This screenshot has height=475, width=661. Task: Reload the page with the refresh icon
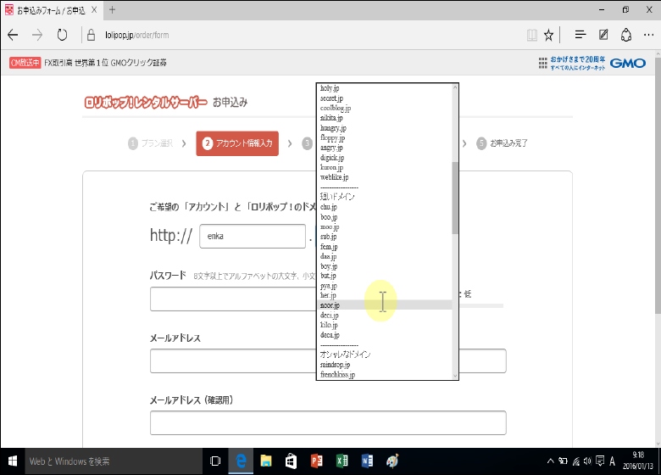pos(62,35)
